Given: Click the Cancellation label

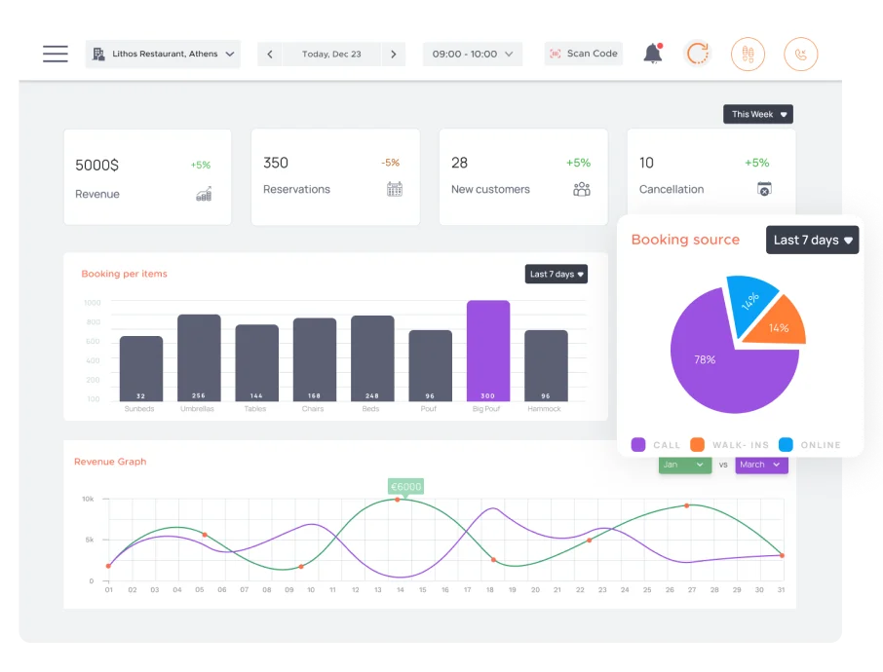Looking at the screenshot, I should 672,190.
